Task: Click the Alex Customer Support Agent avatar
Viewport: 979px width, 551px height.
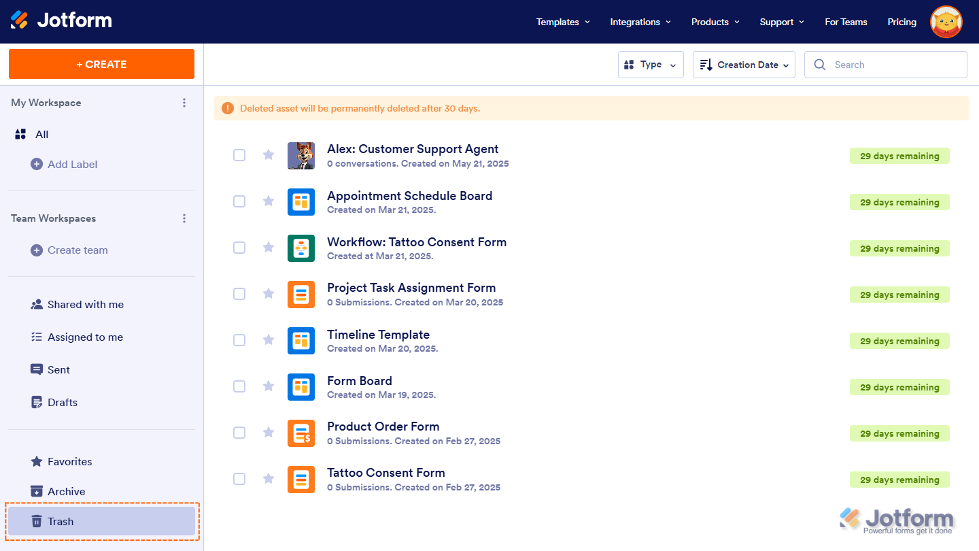Action: (x=301, y=156)
